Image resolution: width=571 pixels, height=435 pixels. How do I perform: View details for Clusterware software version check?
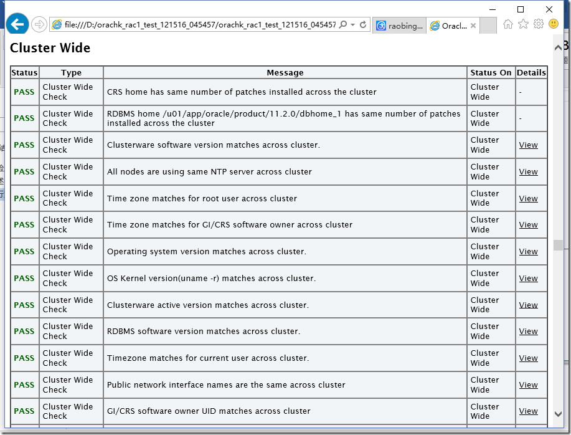[528, 145]
